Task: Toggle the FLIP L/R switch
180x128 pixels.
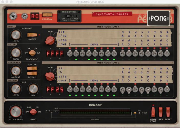Action: coord(32,68)
